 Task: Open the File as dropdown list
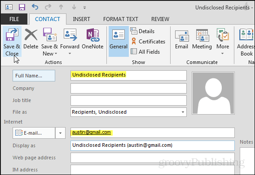(183, 112)
